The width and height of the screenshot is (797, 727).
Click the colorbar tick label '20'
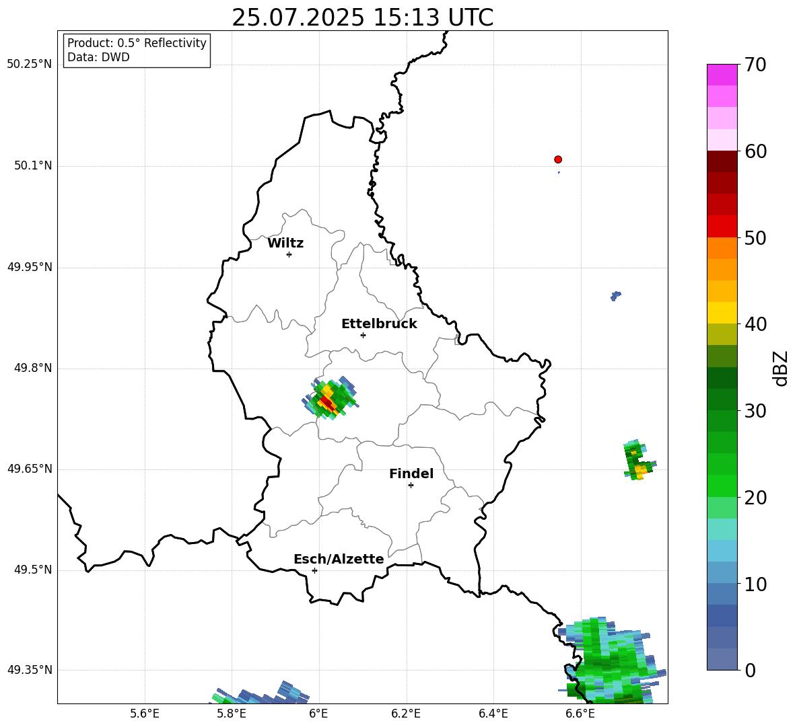click(x=755, y=498)
